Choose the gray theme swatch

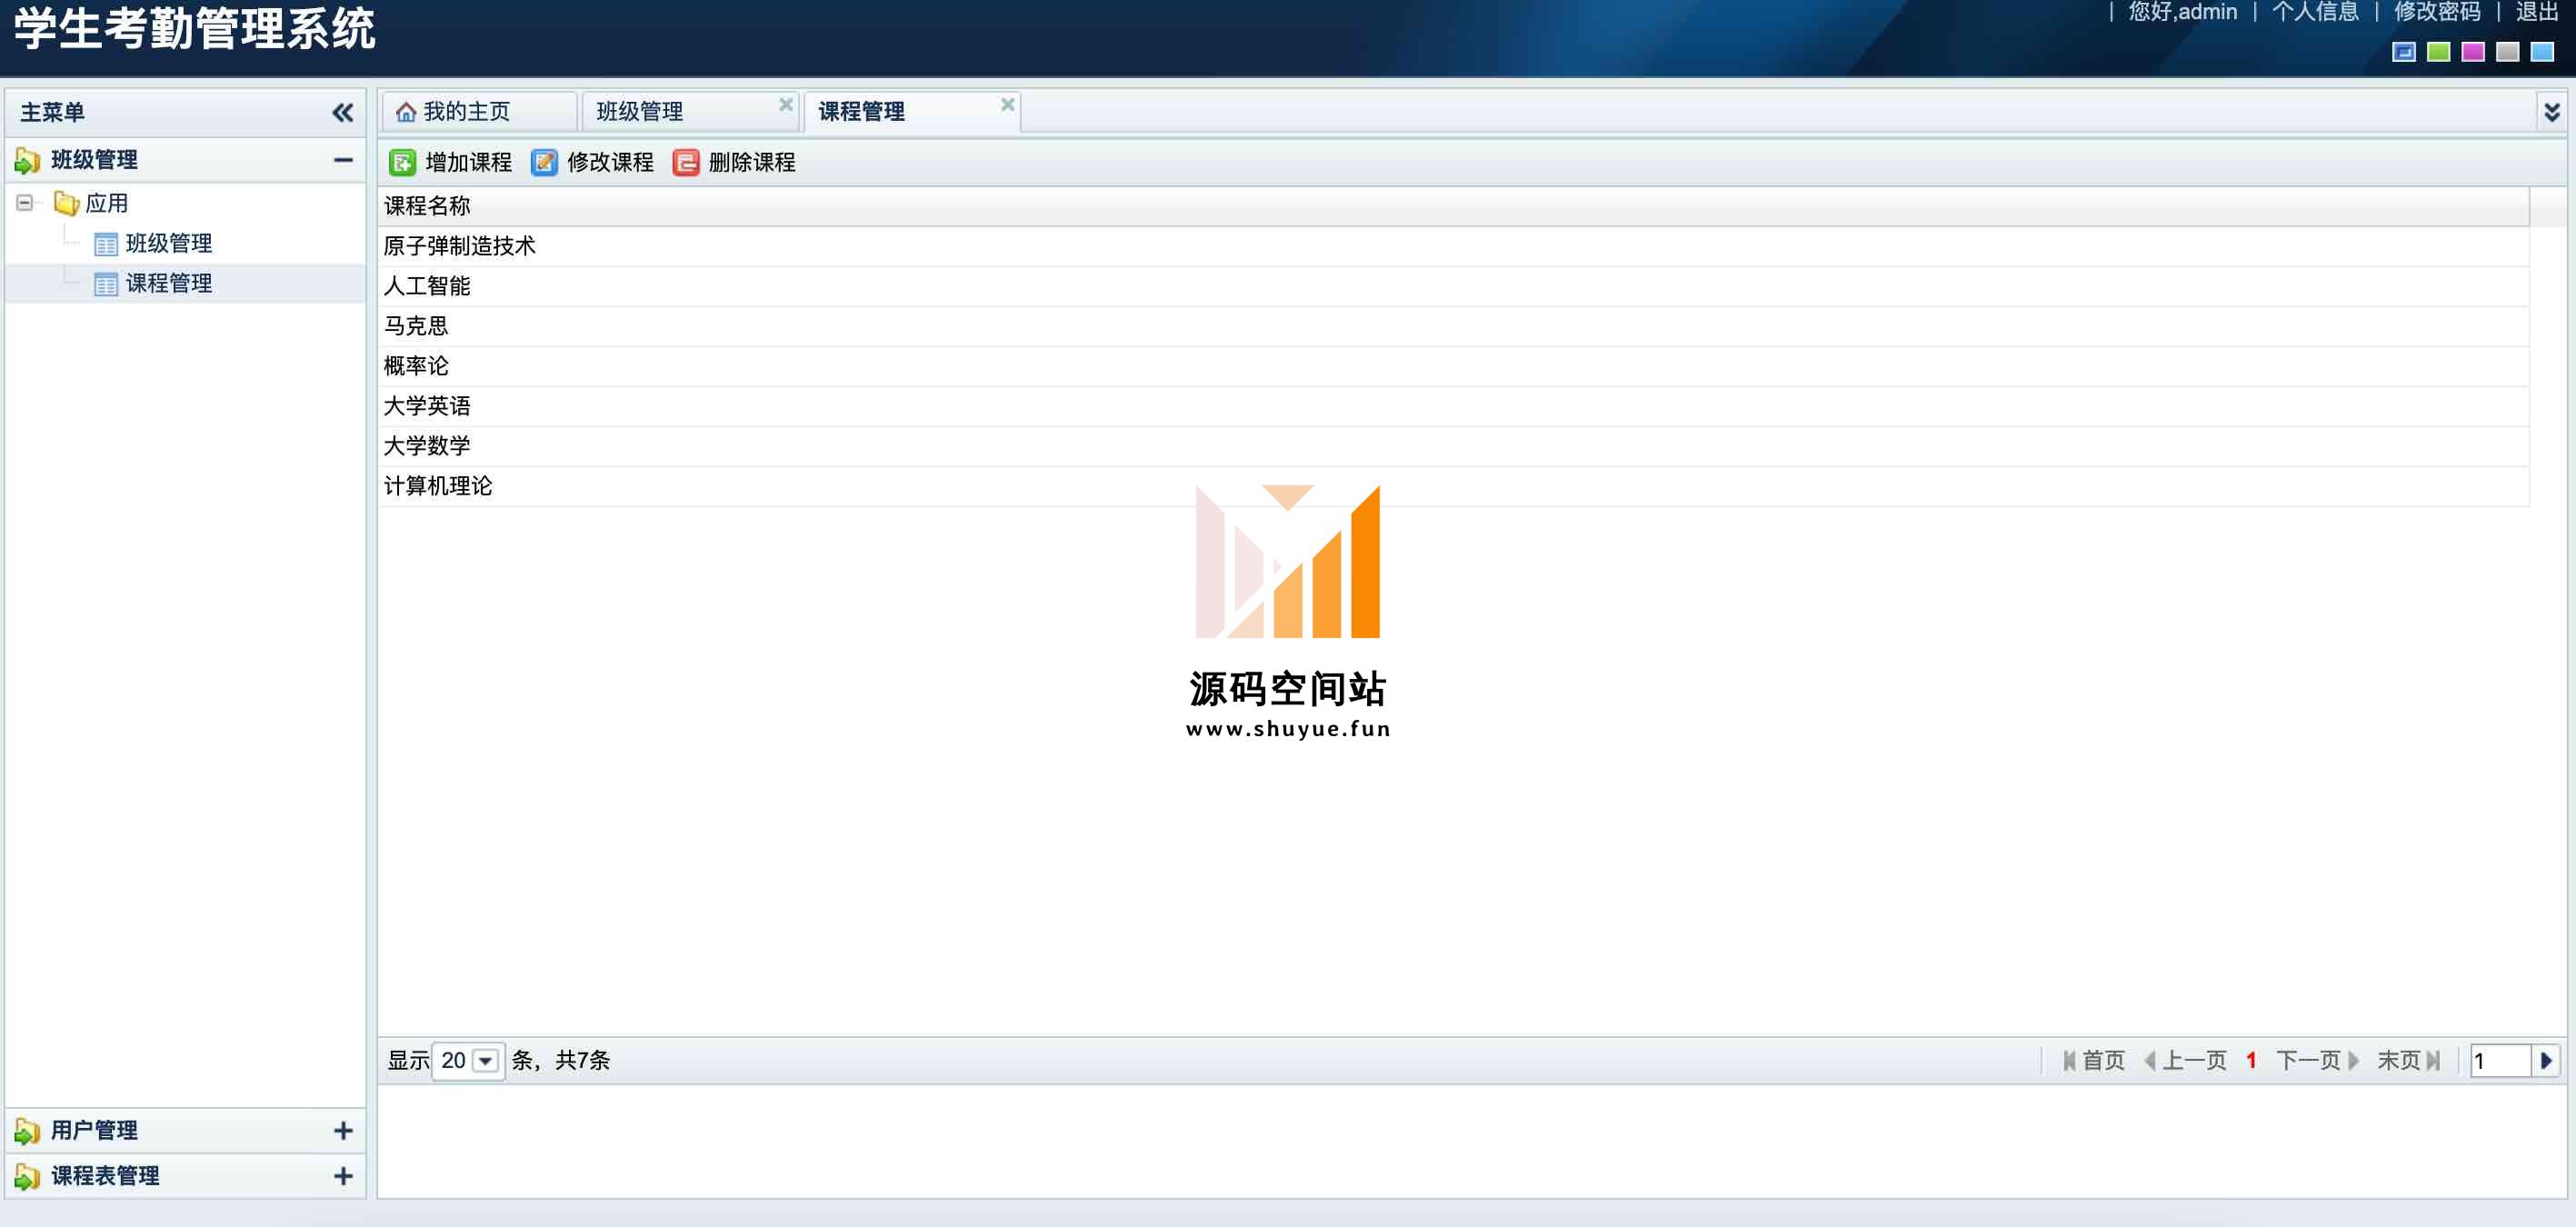click(2508, 52)
